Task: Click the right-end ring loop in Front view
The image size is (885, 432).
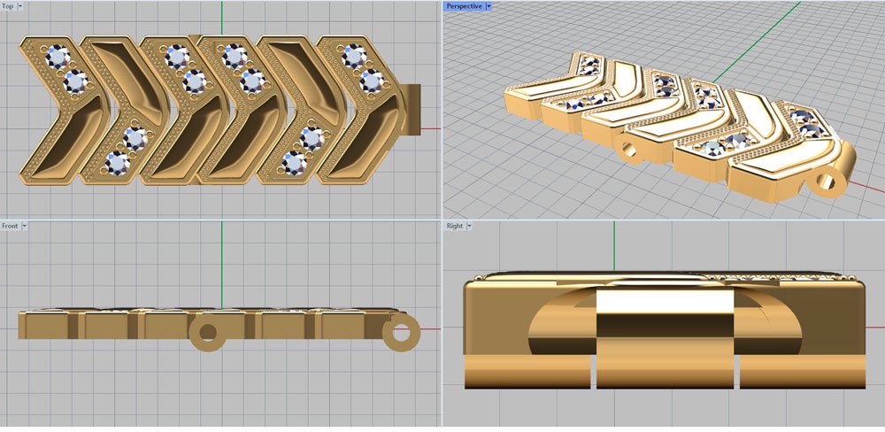Action: click(400, 334)
